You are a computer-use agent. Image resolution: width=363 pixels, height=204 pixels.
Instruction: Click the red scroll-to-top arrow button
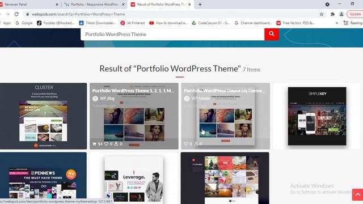click(x=358, y=194)
